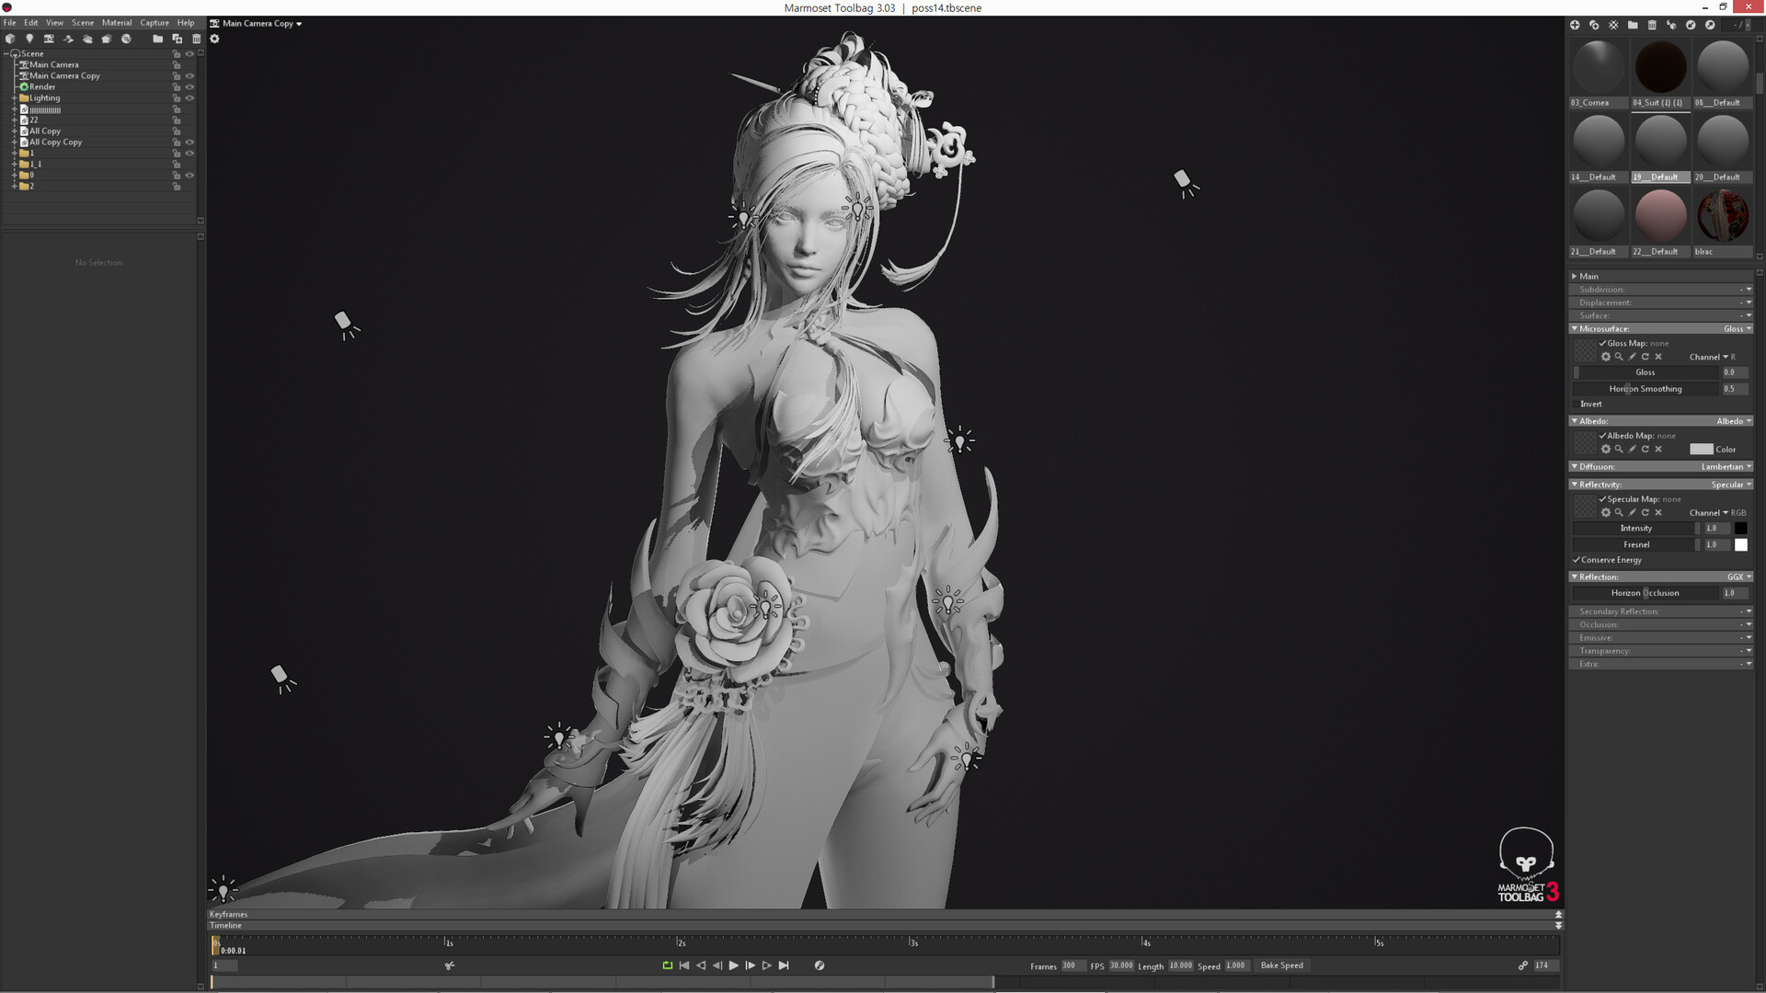Toggle visibility of All Copy Copy

click(190, 143)
